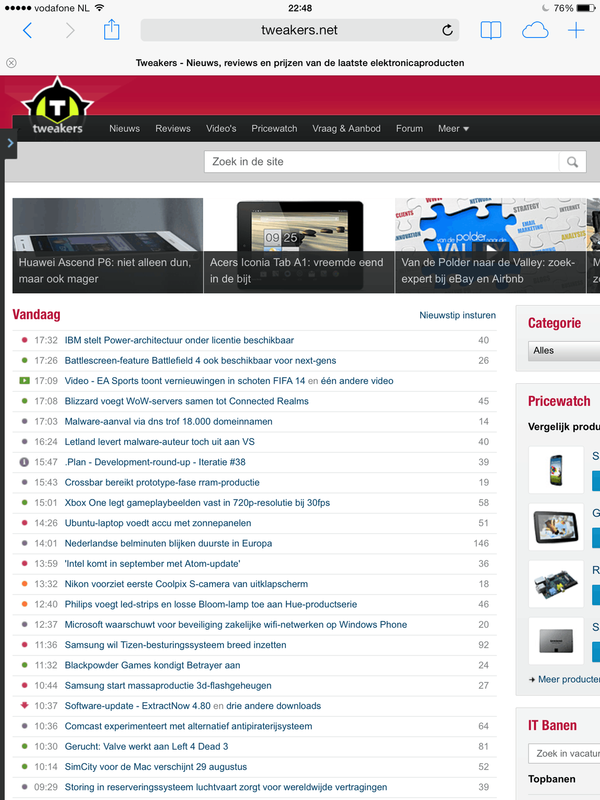Image resolution: width=600 pixels, height=800 pixels.
Task: Open the Blizzard WoW-servers article
Action: click(187, 401)
